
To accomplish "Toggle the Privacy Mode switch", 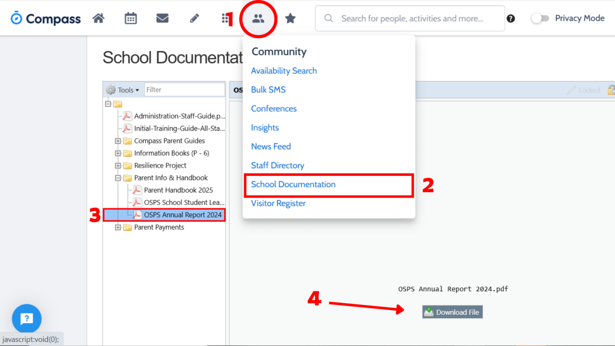I will (540, 18).
